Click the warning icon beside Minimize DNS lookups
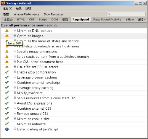This screenshot has height=139, width=148. (7, 31)
